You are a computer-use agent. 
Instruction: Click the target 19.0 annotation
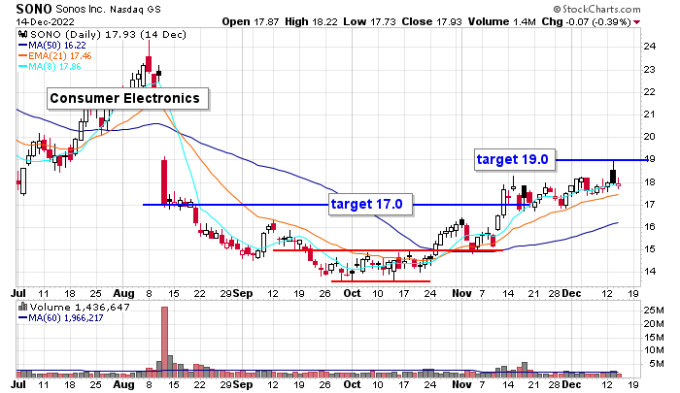click(515, 159)
